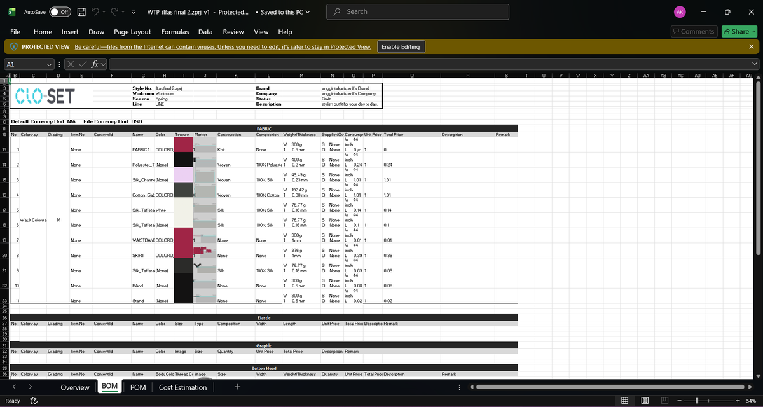The image size is (763, 407).
Task: Open the Page Layout ribbon tab
Action: point(132,32)
